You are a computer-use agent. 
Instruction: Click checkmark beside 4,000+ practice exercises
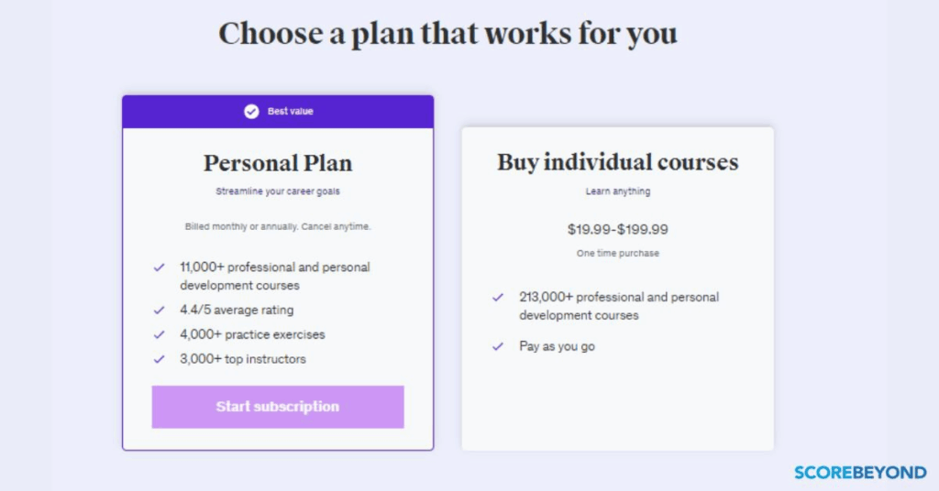pos(160,334)
